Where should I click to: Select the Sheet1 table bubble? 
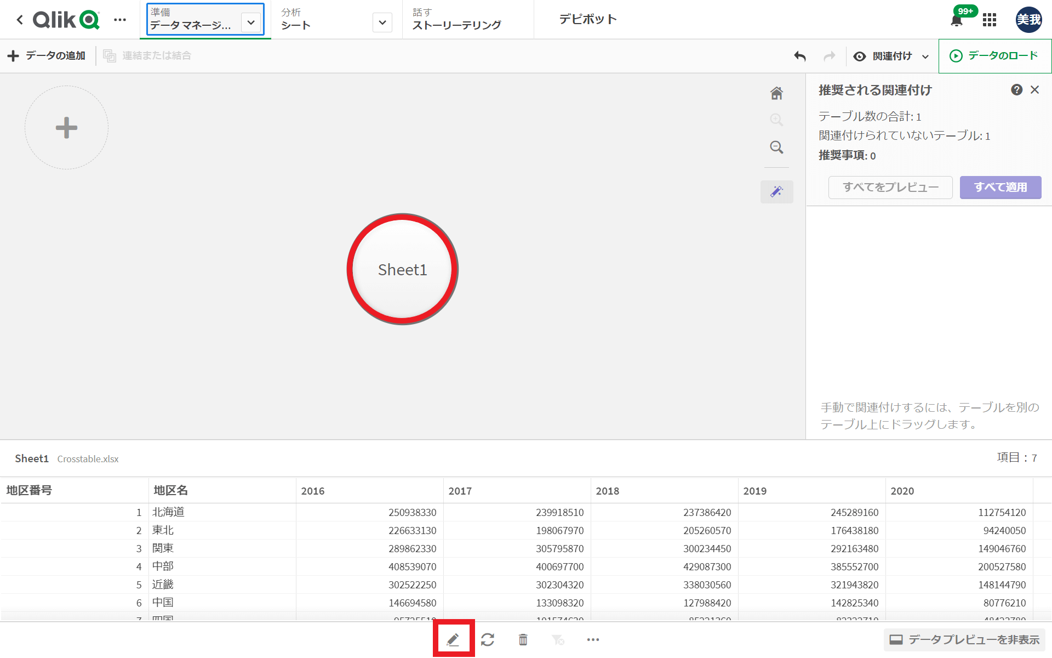pos(402,269)
